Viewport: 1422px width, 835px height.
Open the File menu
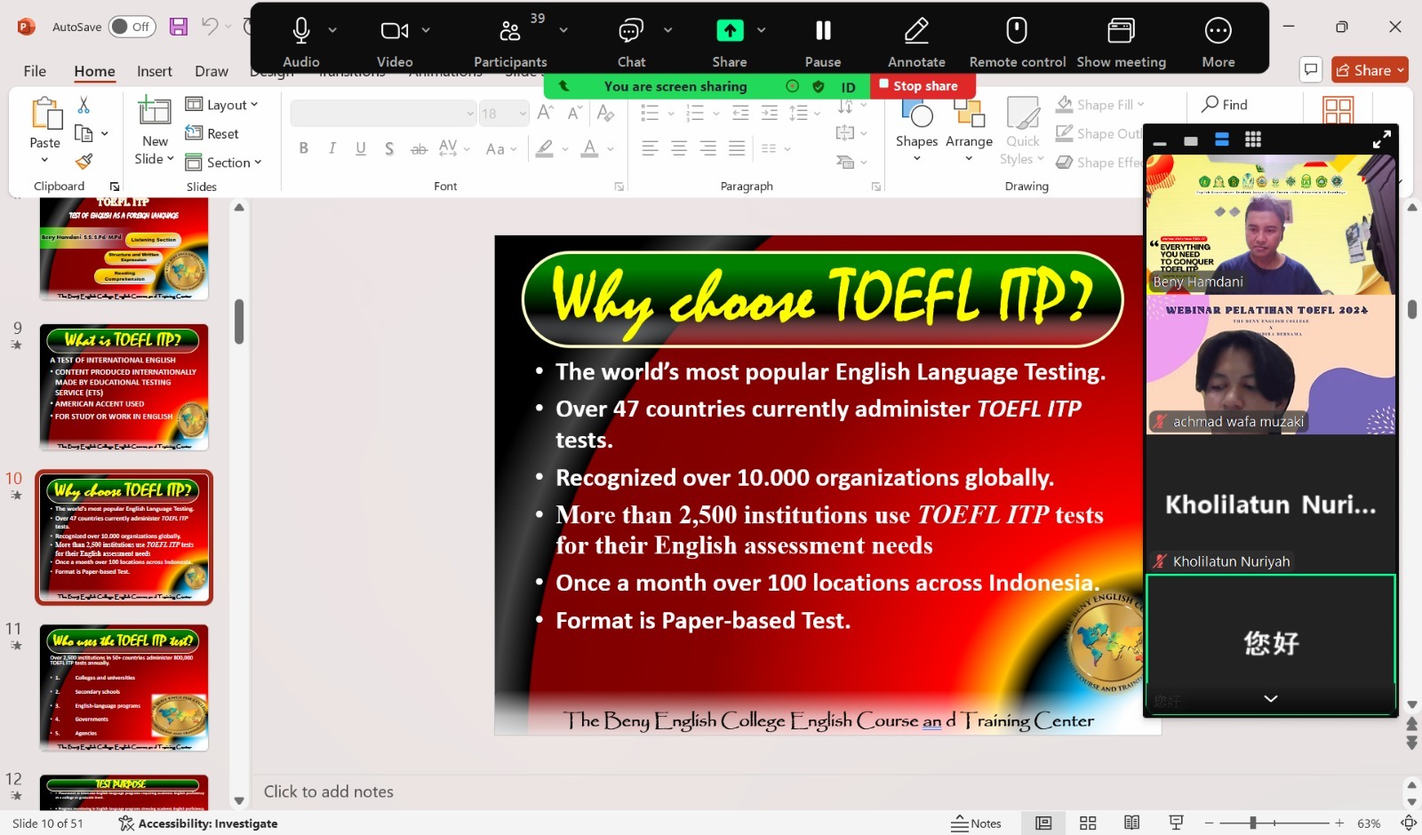point(35,71)
